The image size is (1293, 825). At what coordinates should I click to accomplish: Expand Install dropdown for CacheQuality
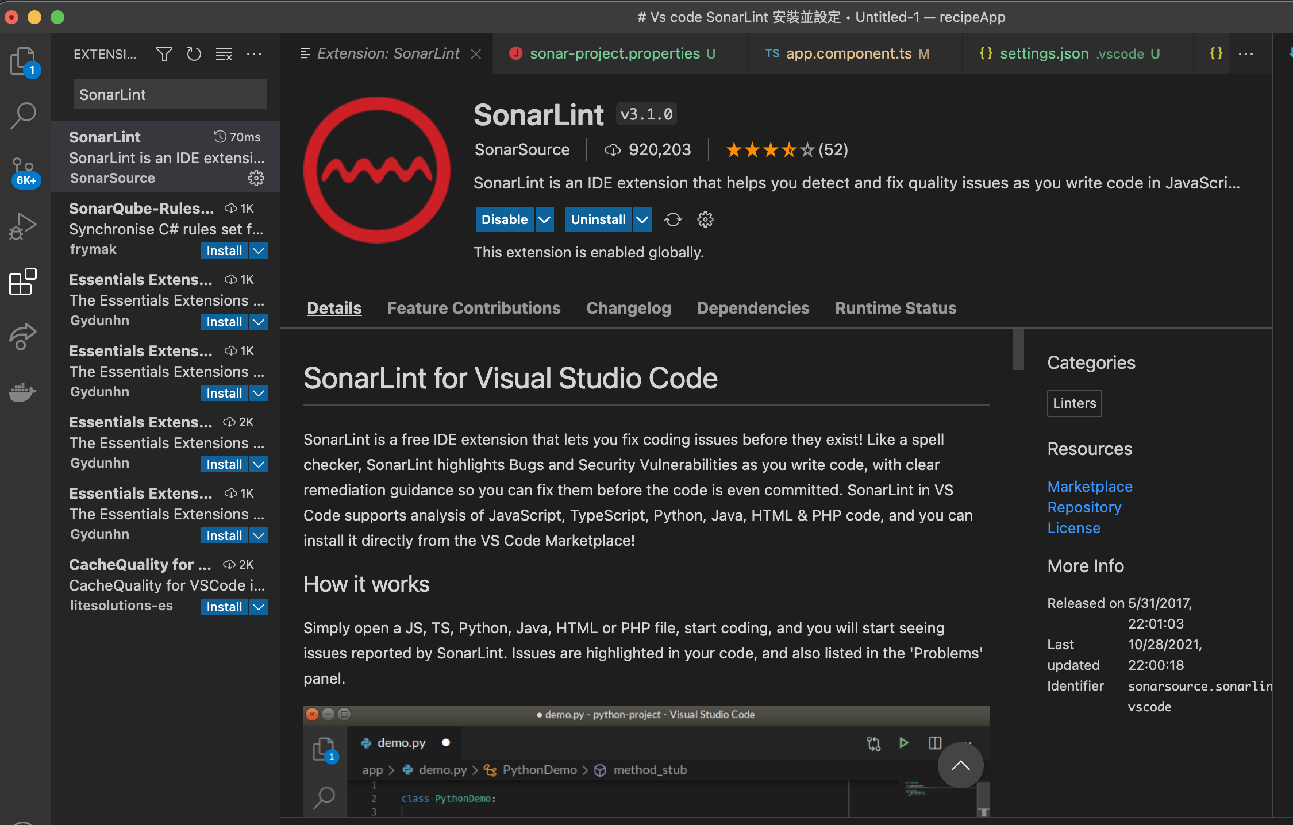pyautogui.click(x=259, y=607)
